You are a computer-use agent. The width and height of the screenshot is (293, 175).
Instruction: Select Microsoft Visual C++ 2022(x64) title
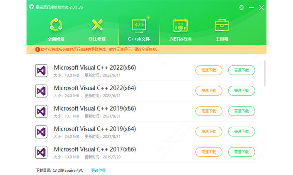point(95,88)
